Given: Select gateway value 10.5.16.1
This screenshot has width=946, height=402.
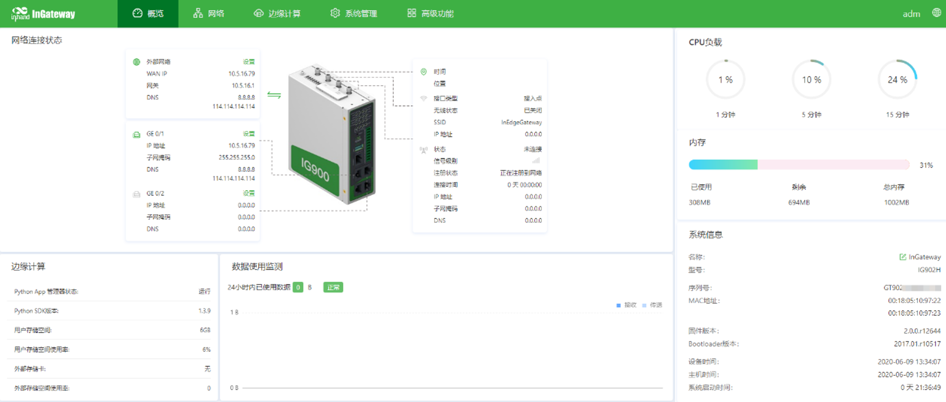Looking at the screenshot, I should tap(243, 86).
